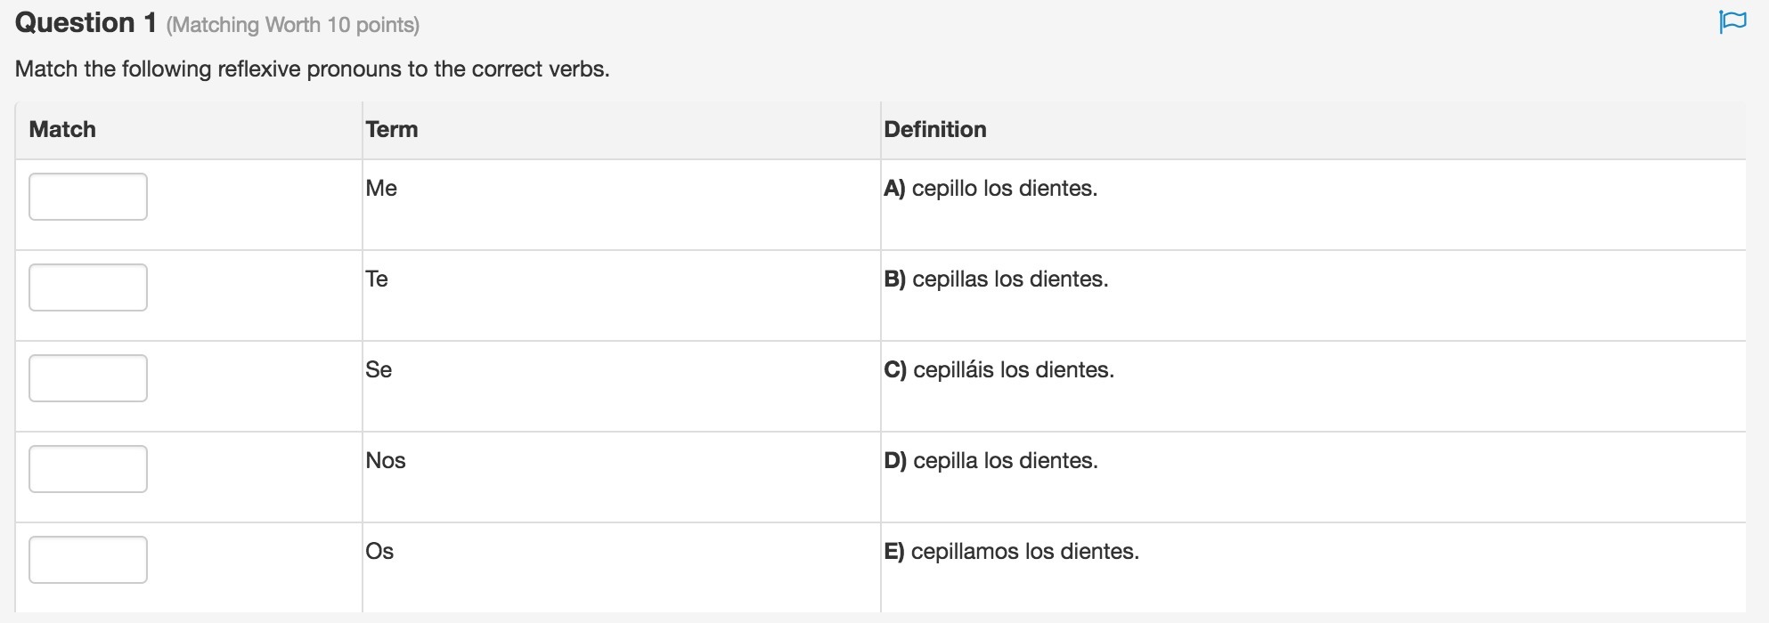This screenshot has height=623, width=1769.
Task: Click the term 'Nos'
Action: click(386, 461)
